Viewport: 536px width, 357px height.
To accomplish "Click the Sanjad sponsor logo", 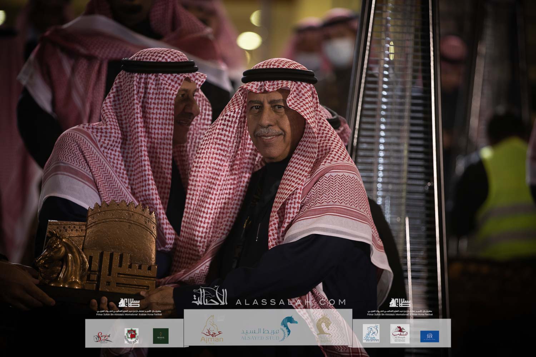I will click(x=101, y=336).
